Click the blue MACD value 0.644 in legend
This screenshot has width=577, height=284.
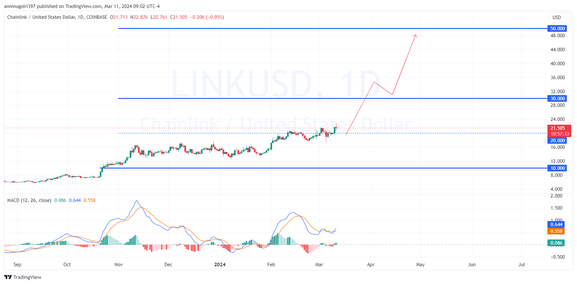click(x=75, y=200)
